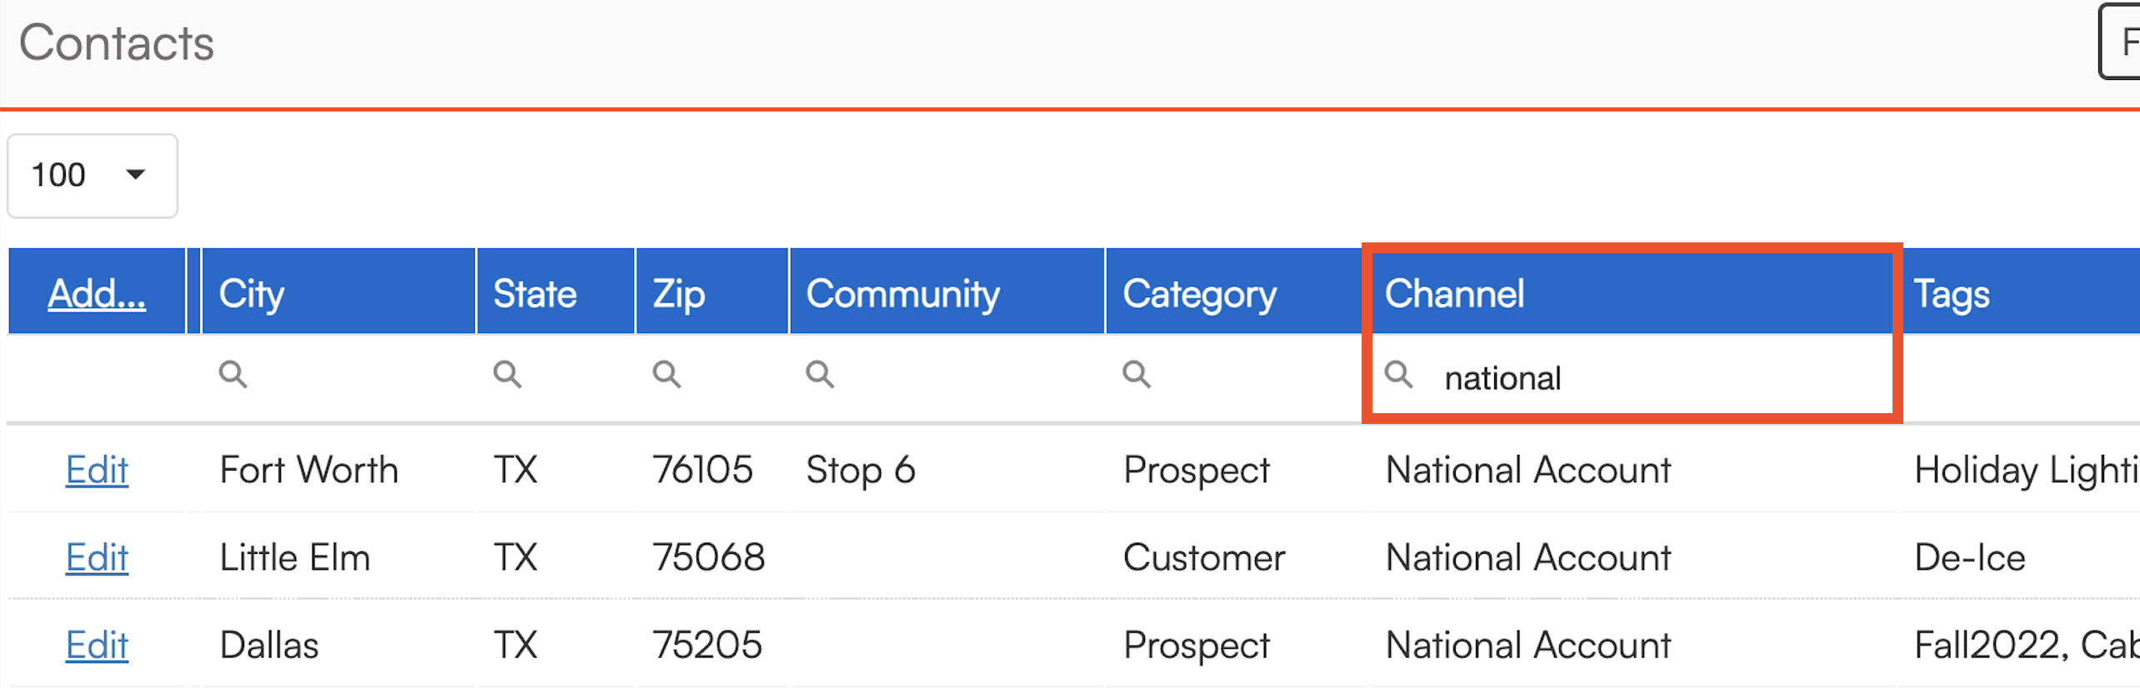Click the City column search icon
This screenshot has width=2140, height=688.
233,374
